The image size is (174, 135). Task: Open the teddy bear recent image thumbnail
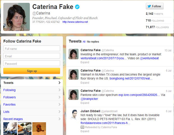(x=39, y=129)
